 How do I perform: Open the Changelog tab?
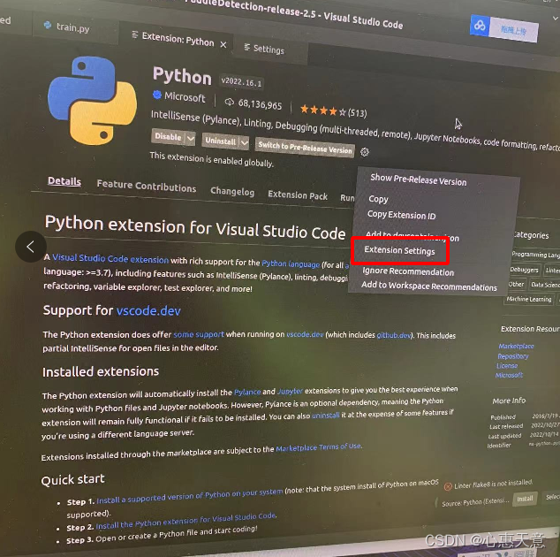pyautogui.click(x=232, y=192)
